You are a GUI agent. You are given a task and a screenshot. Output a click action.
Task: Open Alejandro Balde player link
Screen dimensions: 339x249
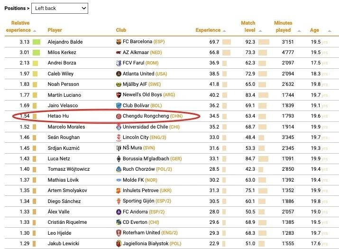65,42
